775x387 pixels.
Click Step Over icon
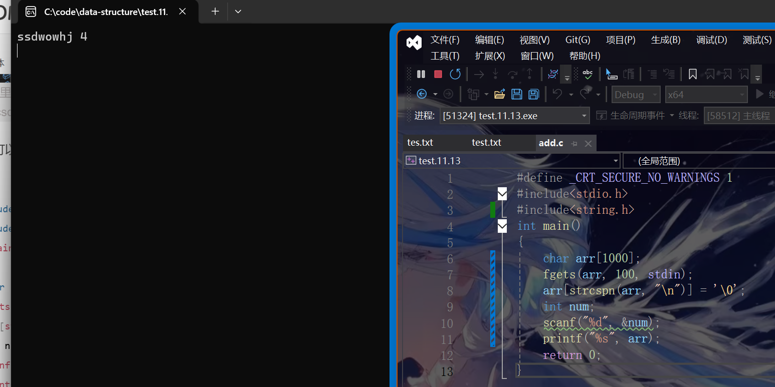click(x=512, y=74)
